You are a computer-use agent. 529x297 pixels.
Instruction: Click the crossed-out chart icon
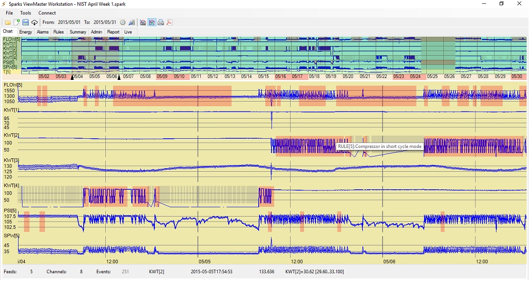(143, 22)
